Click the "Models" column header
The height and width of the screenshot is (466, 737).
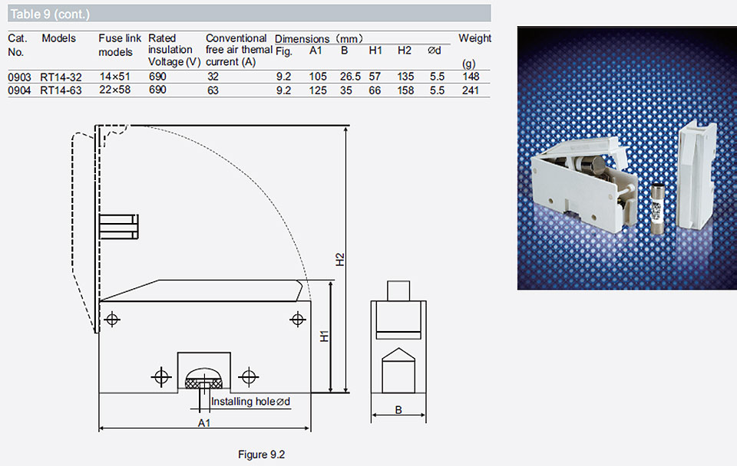tap(59, 38)
